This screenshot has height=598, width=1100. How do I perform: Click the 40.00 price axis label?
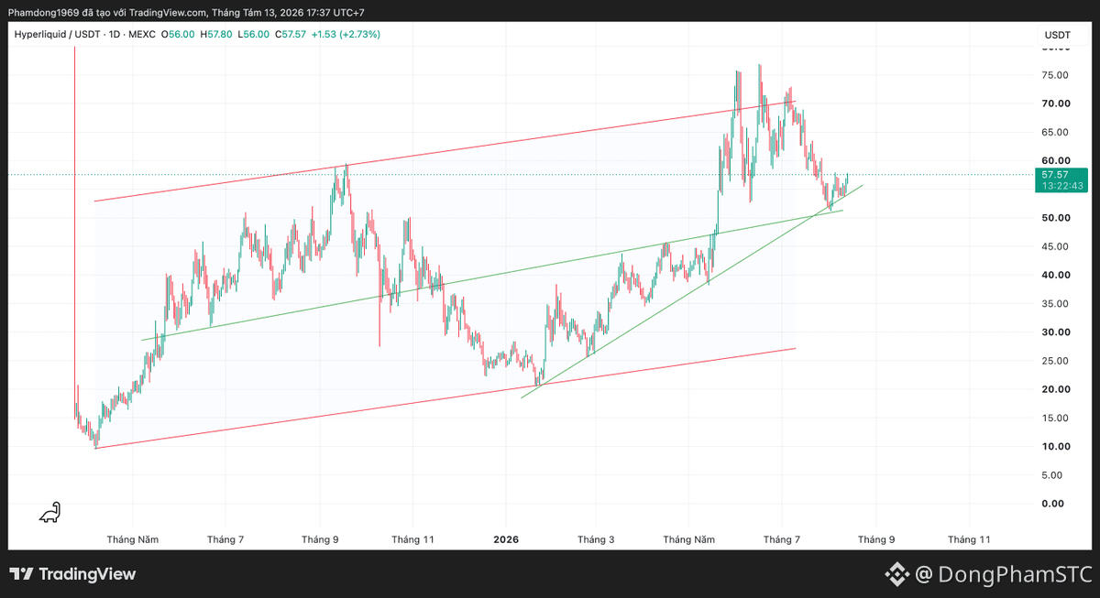coord(1057,275)
